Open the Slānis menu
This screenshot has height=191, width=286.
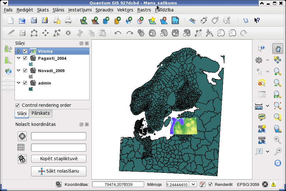(x=58, y=10)
